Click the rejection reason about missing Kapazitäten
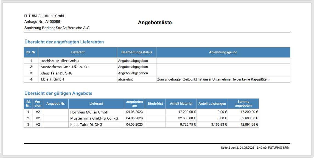 [x=213, y=79]
